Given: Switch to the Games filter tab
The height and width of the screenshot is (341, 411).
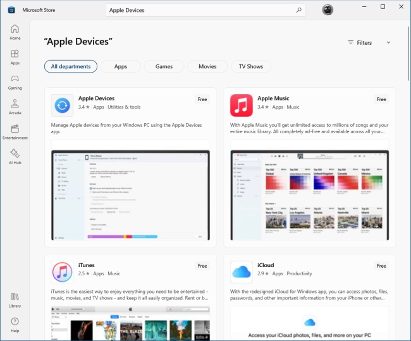Looking at the screenshot, I should (164, 66).
